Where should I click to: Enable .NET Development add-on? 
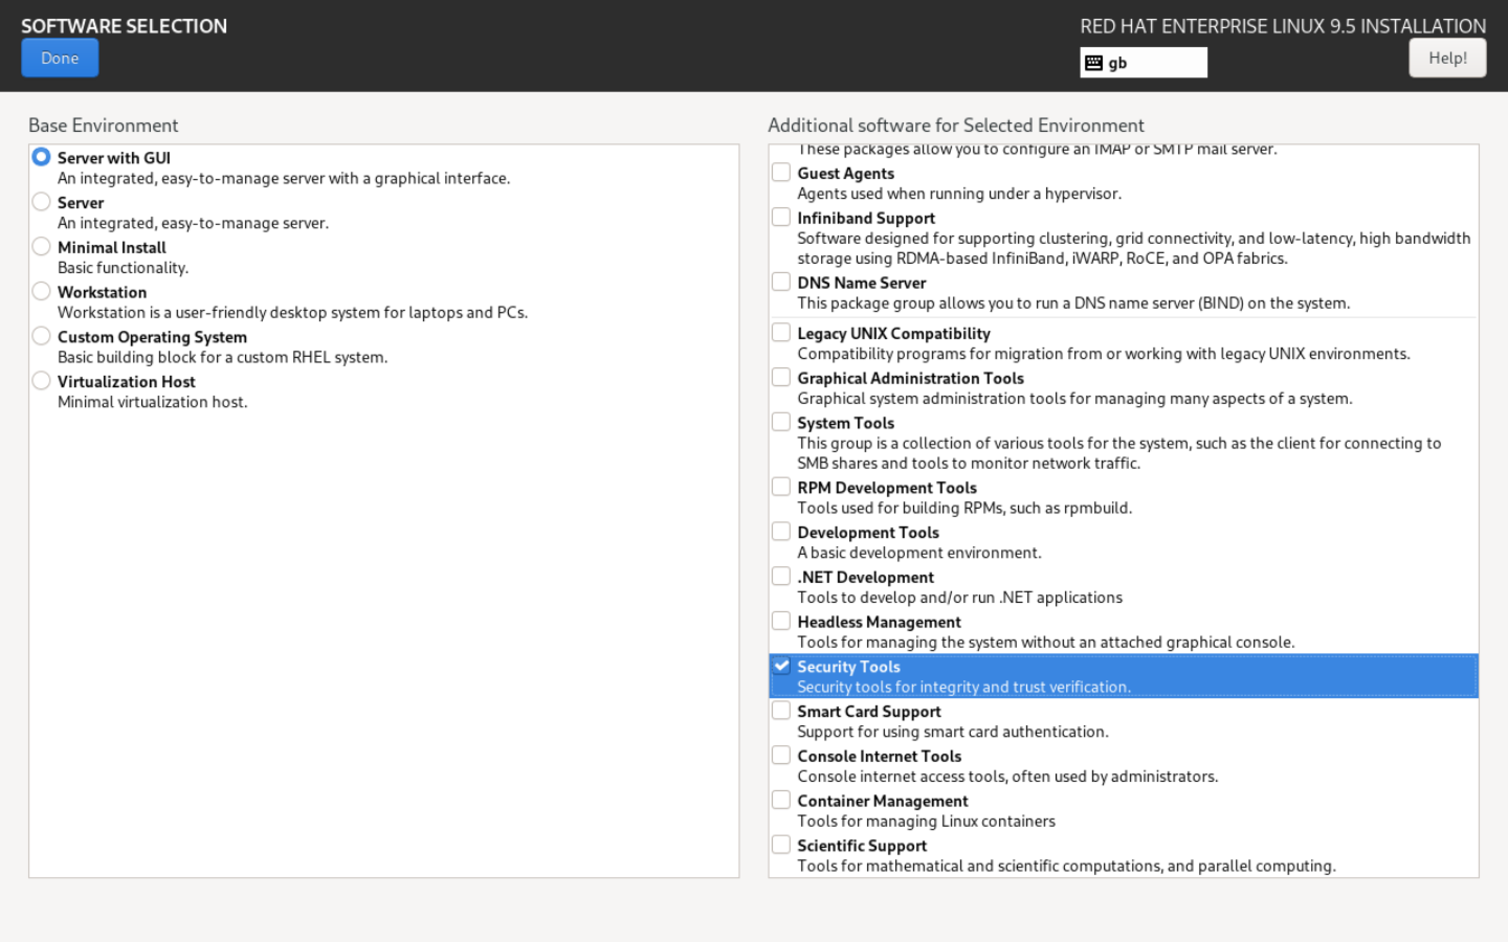pos(781,576)
